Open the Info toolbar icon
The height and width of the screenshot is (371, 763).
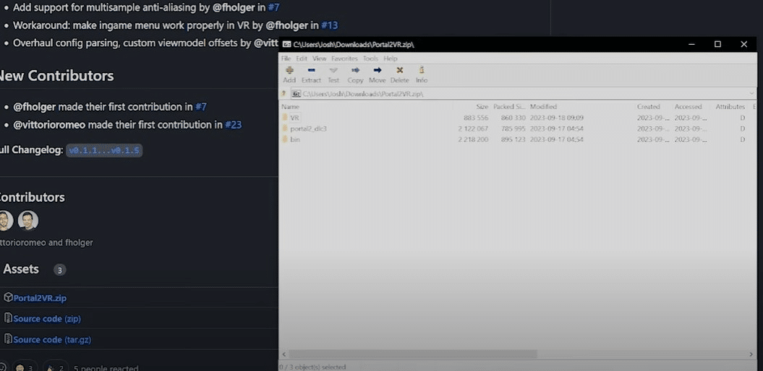click(422, 71)
